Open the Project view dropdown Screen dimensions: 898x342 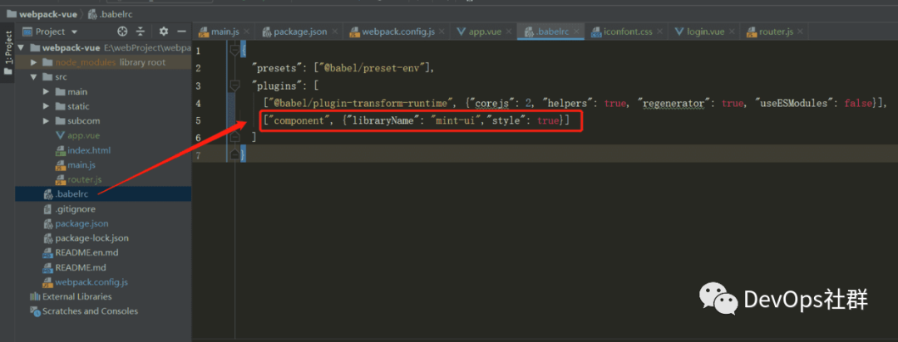(x=51, y=32)
